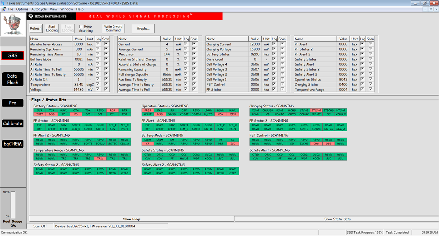Toggle Scan checkbox for Charging Voltage
Image resolution: width=439 pixels, height=236 pixels.
point(282,49)
